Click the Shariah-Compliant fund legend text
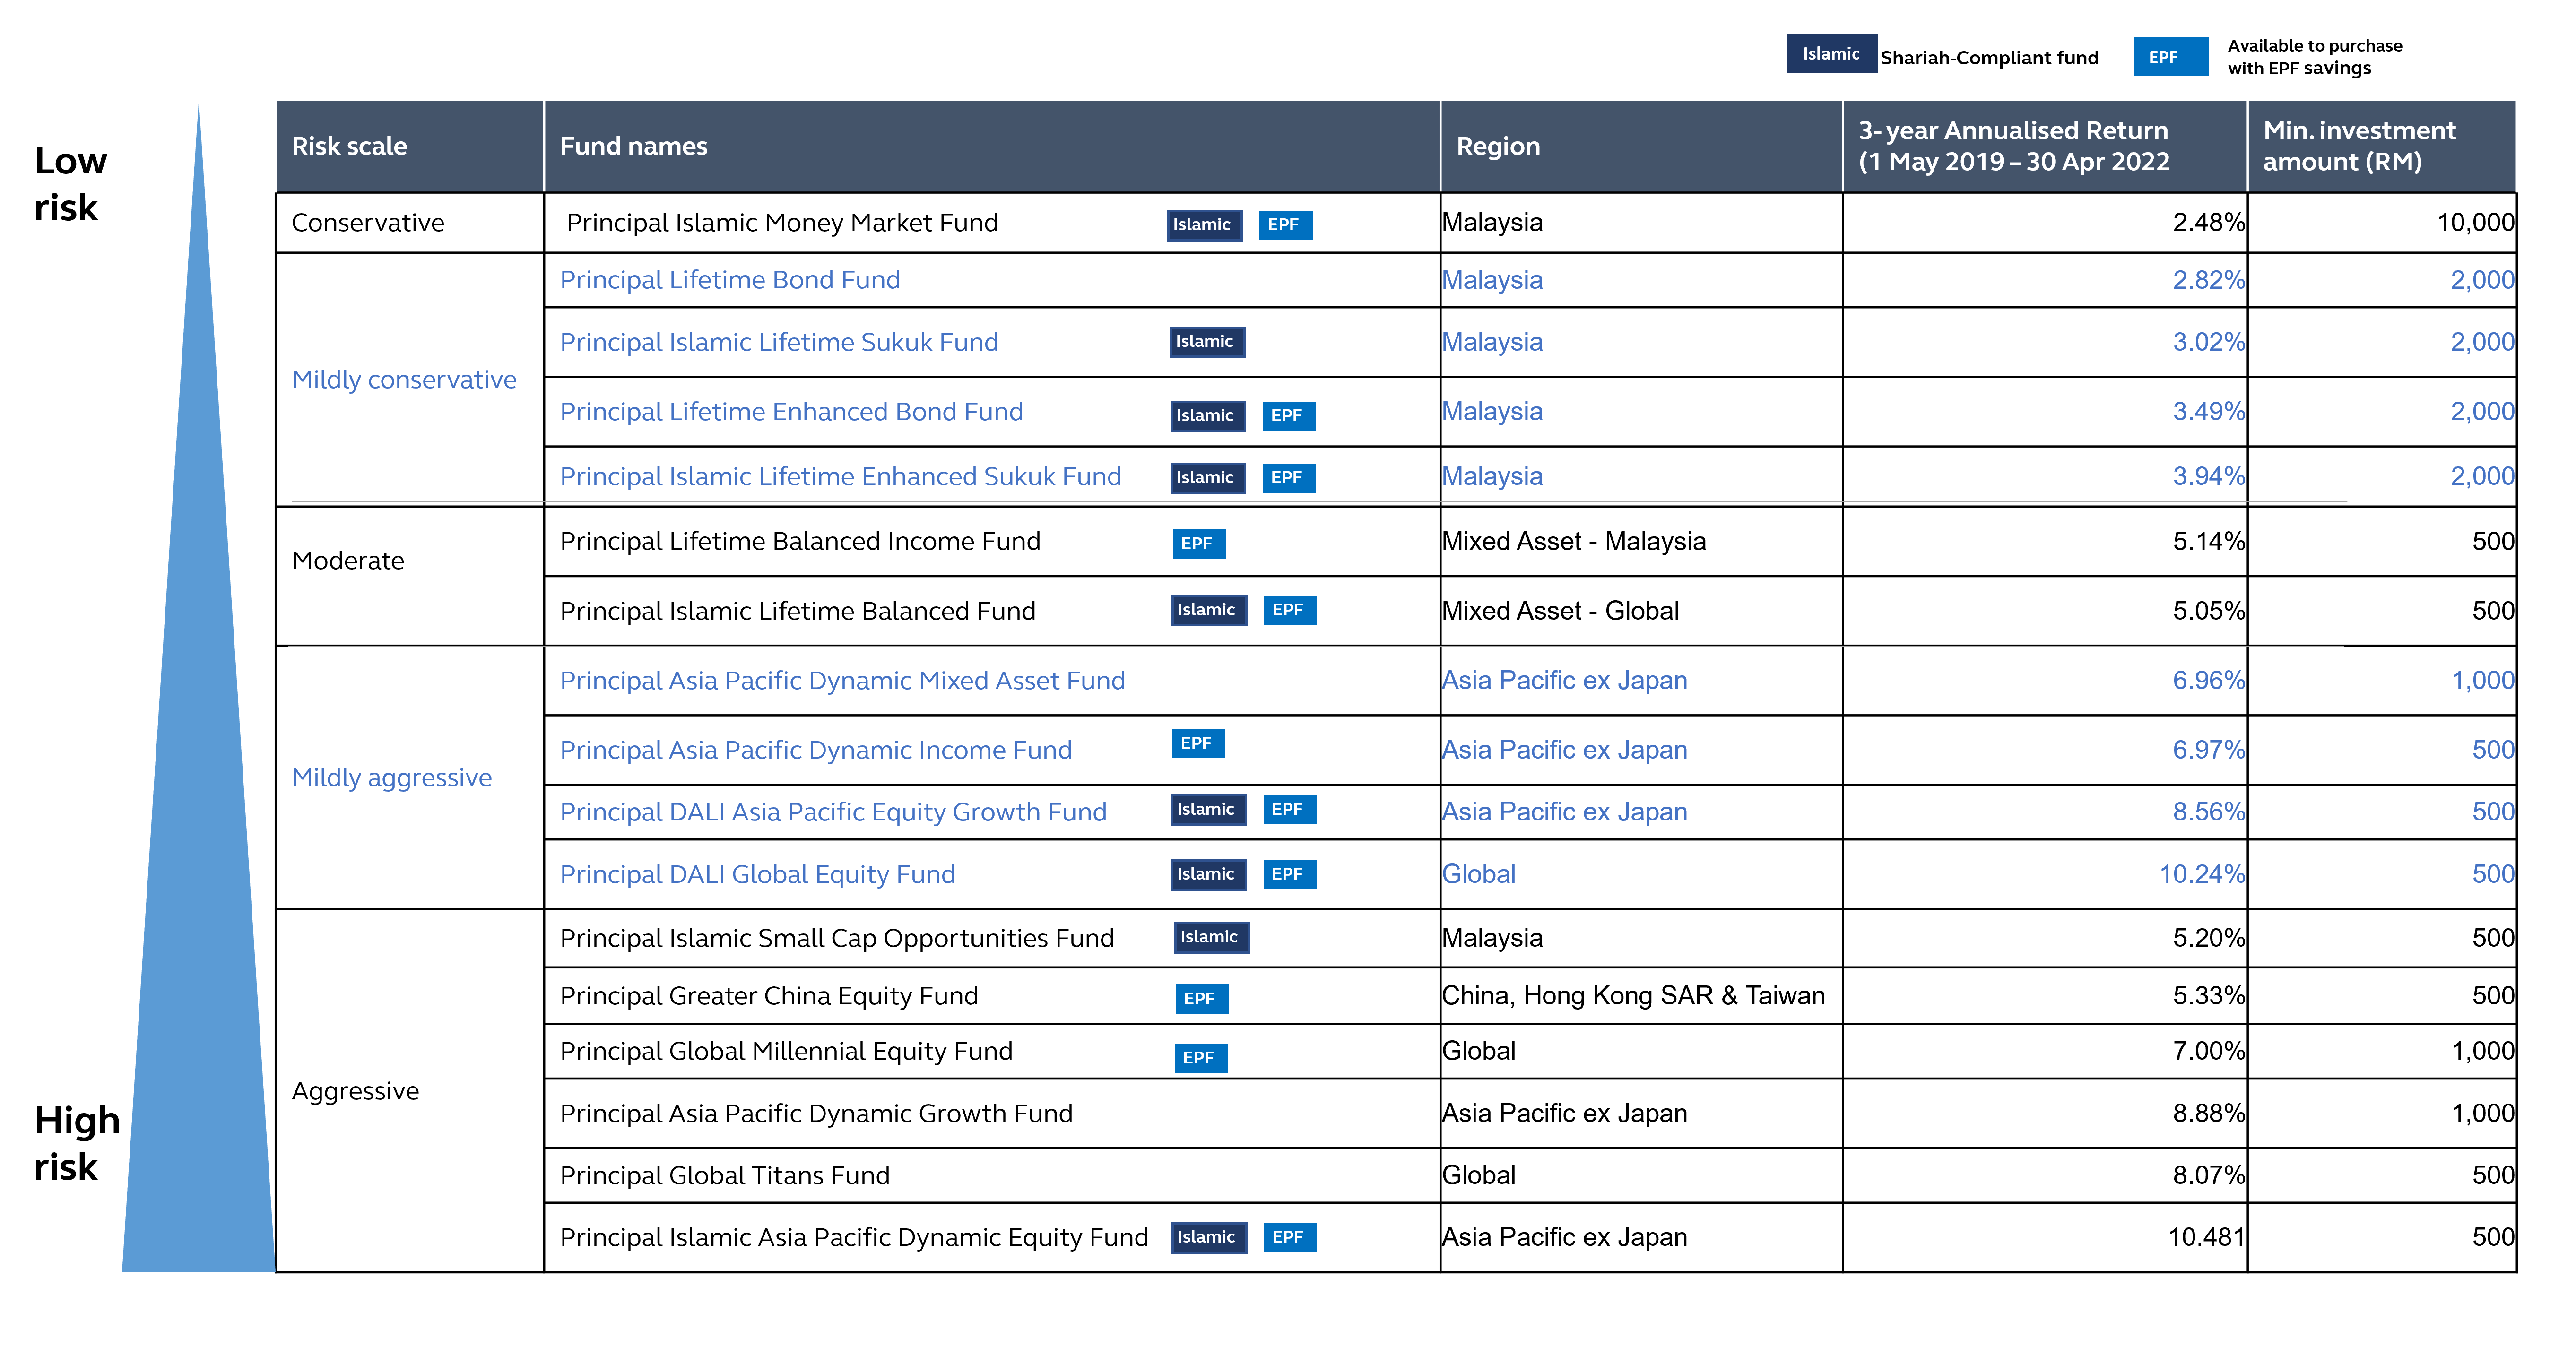Viewport: 2576px width, 1347px height. pos(1989,58)
